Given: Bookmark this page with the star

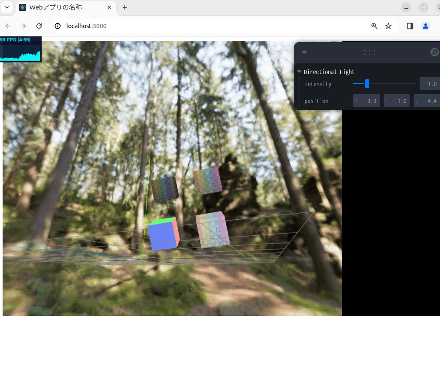Looking at the screenshot, I should tap(388, 26).
